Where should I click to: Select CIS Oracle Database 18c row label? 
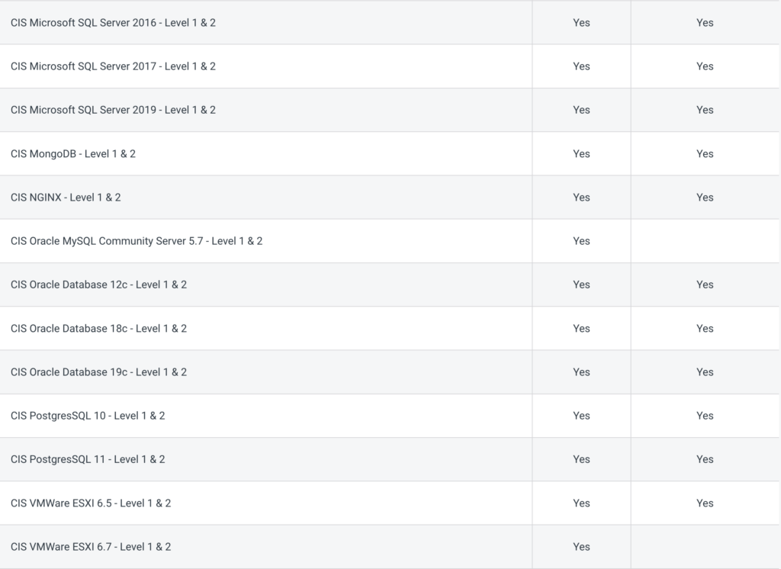pos(98,329)
